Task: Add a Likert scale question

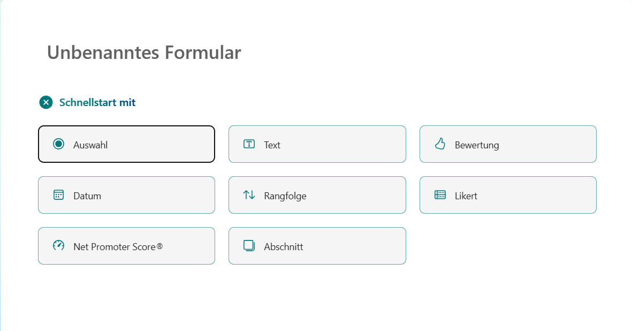Action: [507, 195]
